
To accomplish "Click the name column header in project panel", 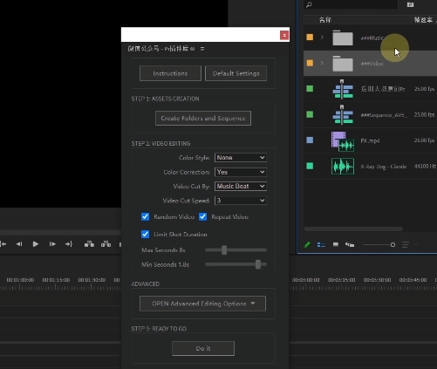I will tap(325, 20).
